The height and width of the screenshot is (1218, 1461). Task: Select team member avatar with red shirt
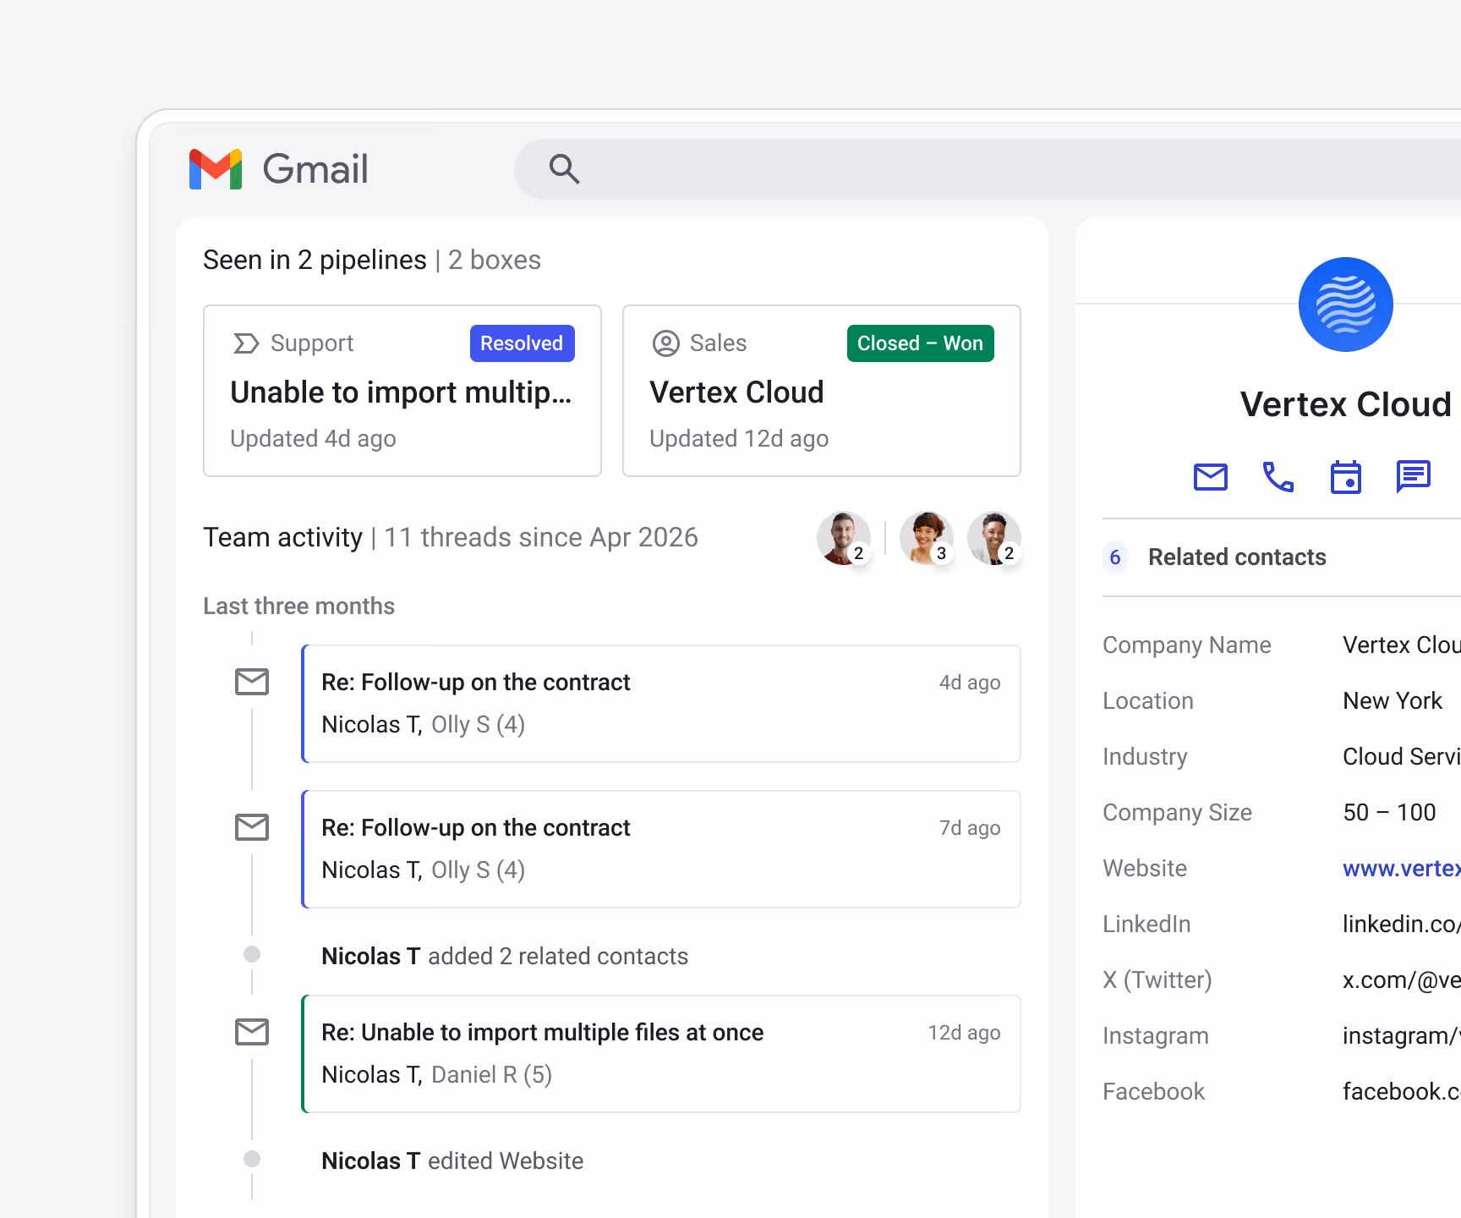coord(843,538)
